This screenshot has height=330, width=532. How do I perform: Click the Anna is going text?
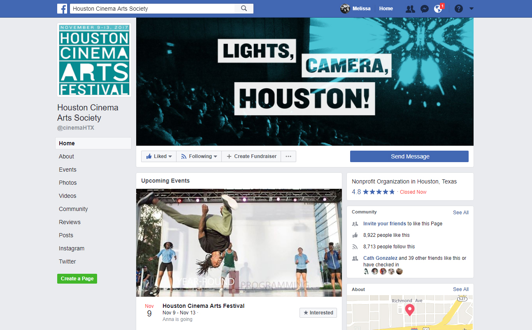[177, 319]
